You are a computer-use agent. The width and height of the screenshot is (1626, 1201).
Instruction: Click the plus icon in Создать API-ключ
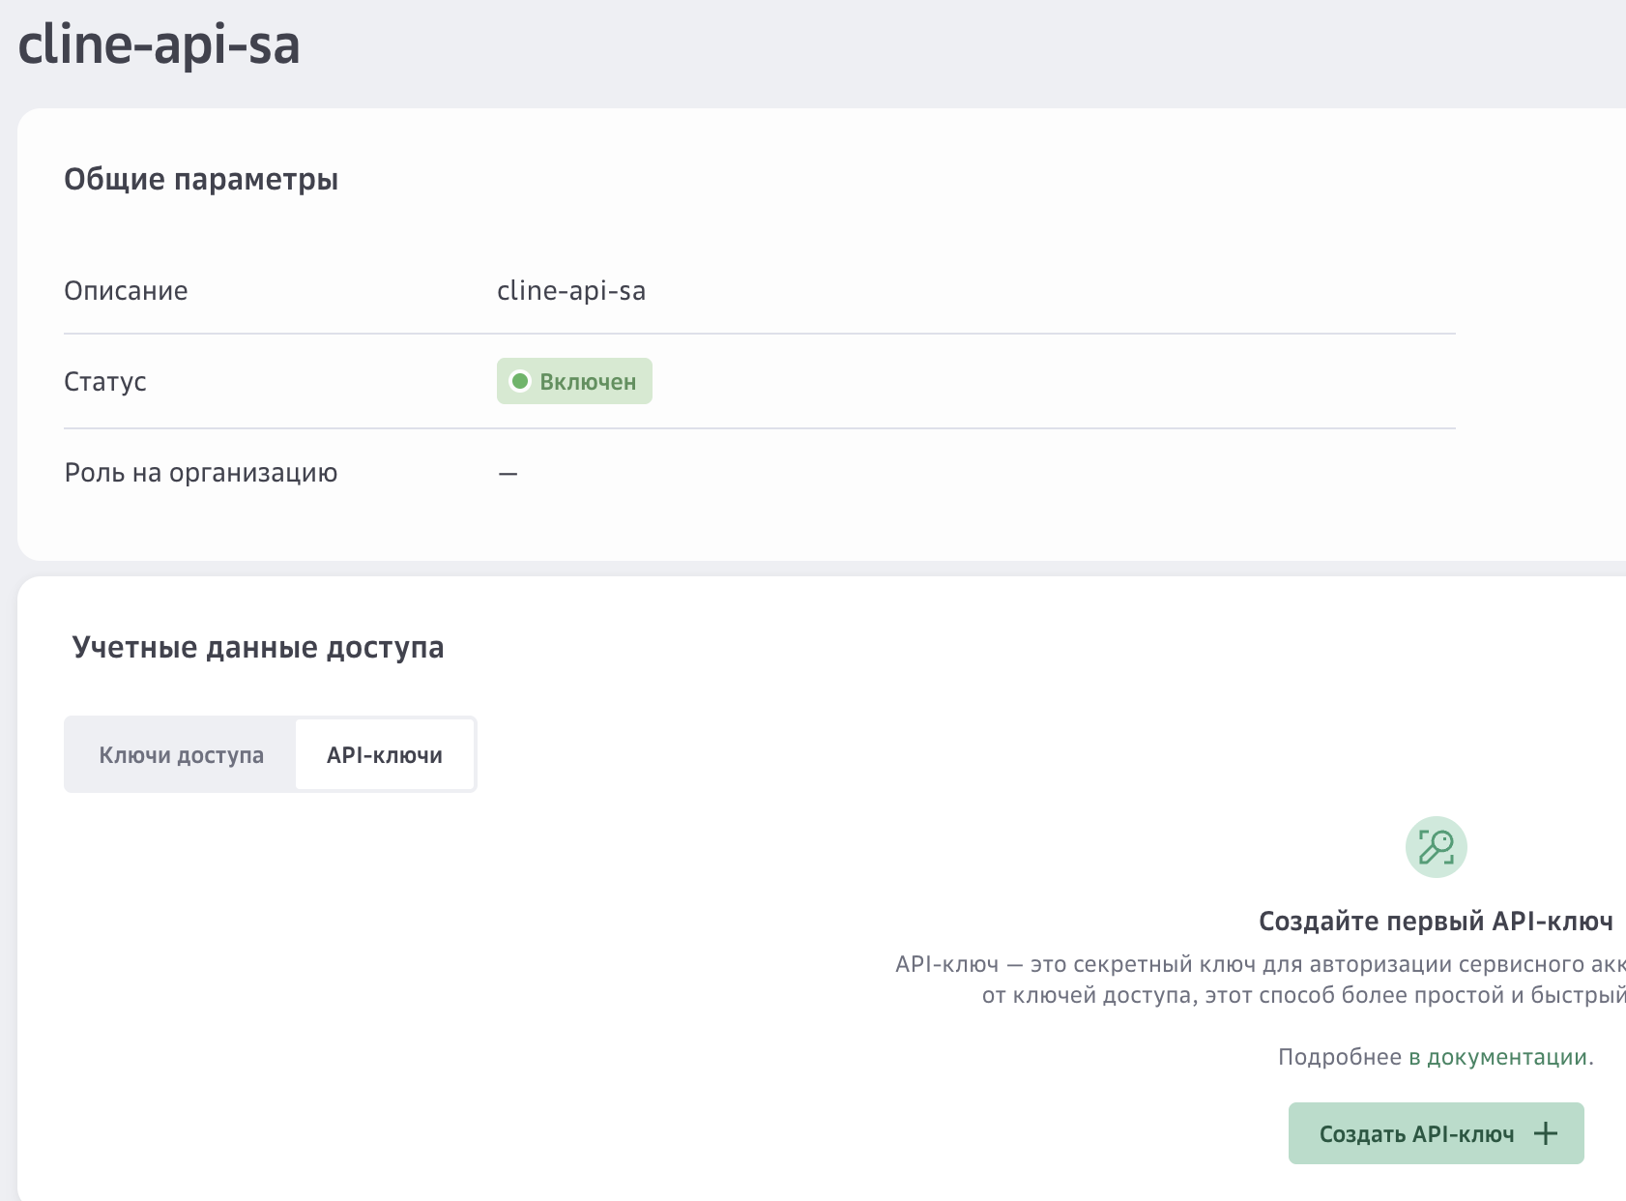1546,1133
